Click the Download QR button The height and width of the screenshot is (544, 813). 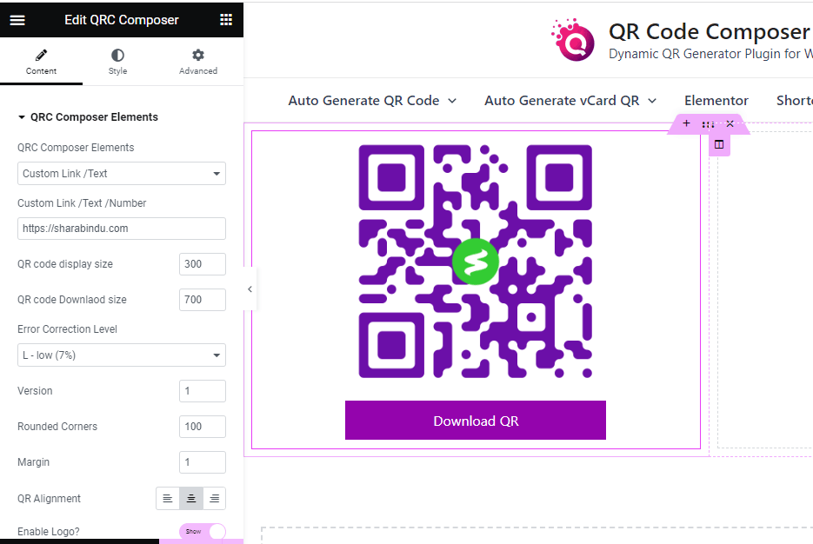(x=475, y=421)
